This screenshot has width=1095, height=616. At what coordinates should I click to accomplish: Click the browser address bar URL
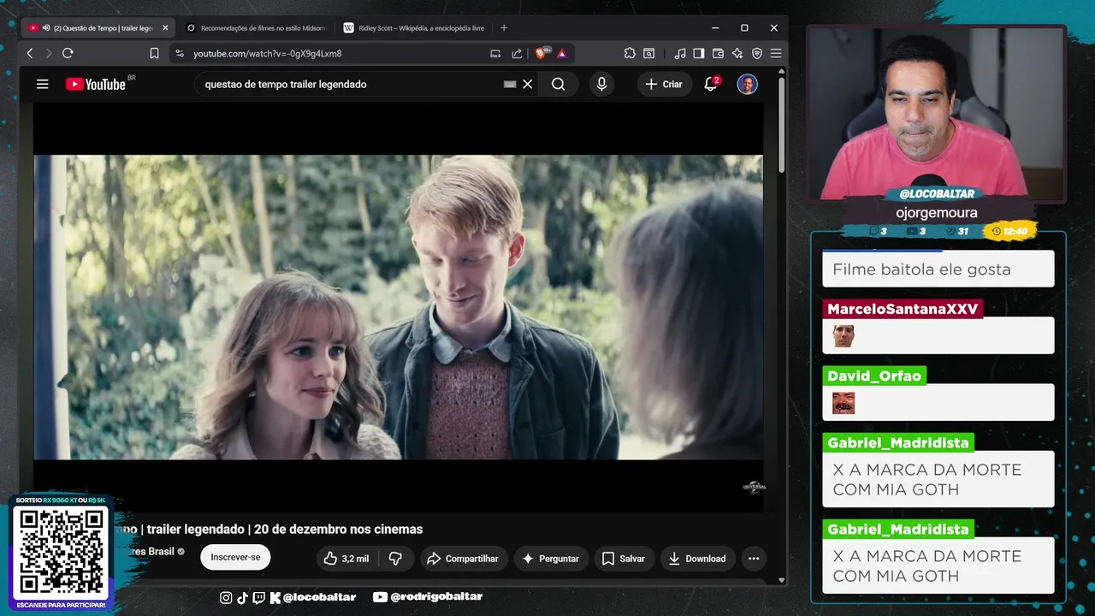click(x=267, y=53)
